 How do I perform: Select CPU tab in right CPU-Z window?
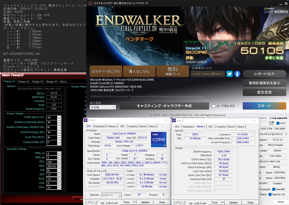pyautogui.click(x=177, y=127)
